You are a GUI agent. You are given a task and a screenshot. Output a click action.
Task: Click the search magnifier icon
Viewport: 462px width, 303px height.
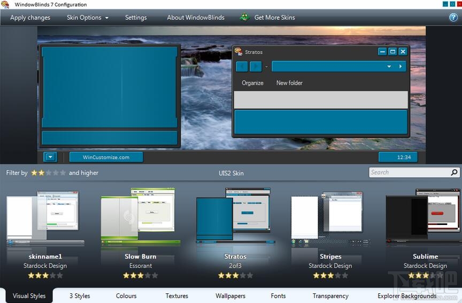click(455, 172)
